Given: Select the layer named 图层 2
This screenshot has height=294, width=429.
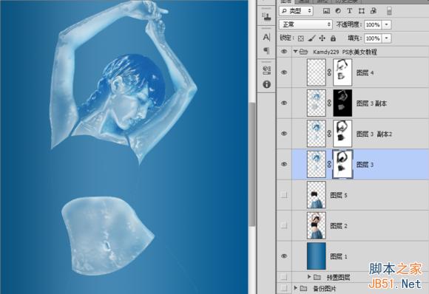Looking at the screenshot, I should (x=339, y=226).
